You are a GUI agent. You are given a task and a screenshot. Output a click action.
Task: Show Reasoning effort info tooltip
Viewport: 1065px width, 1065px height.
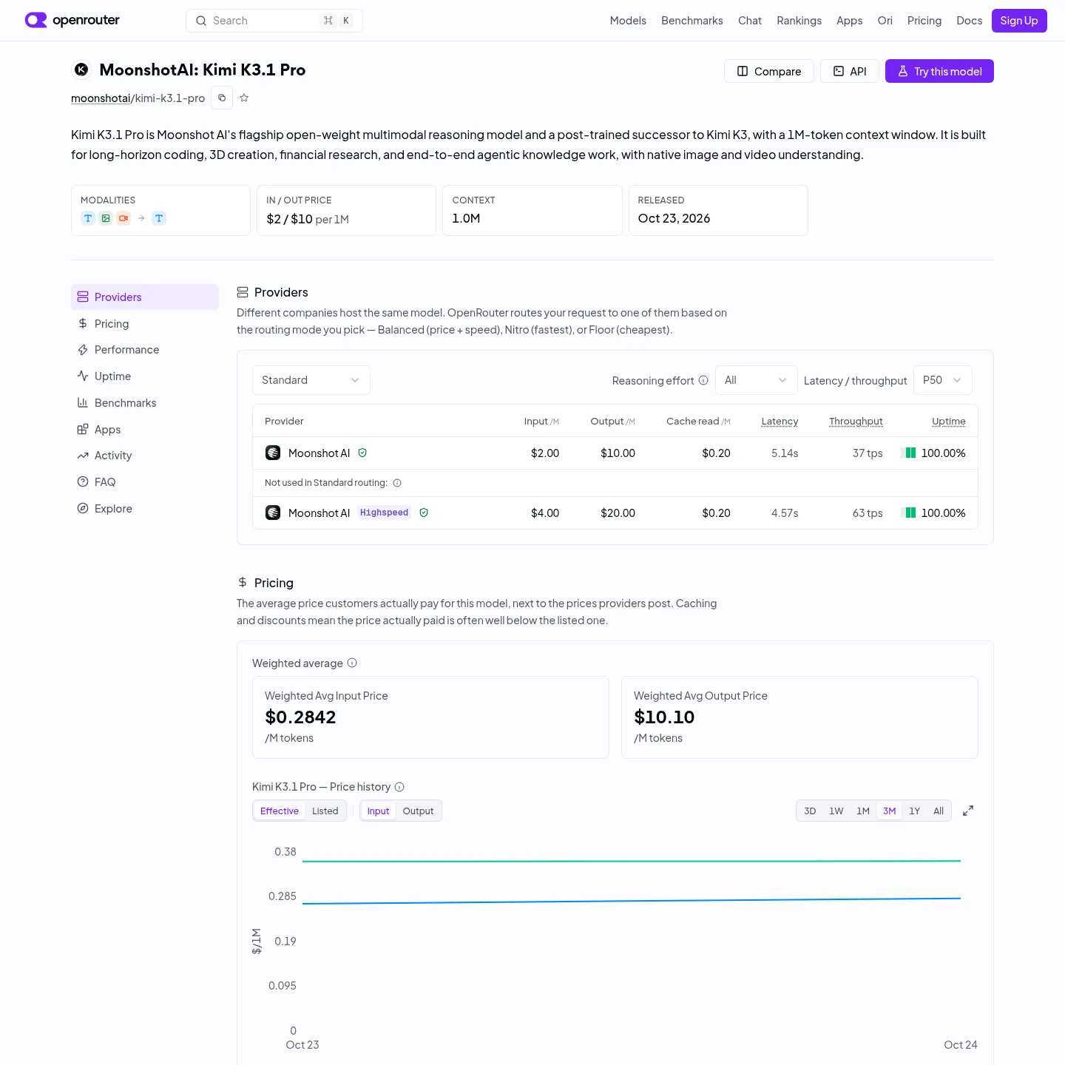pyautogui.click(x=703, y=380)
